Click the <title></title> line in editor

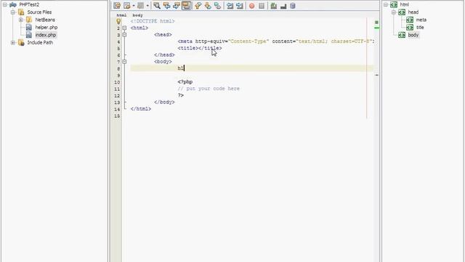coord(200,48)
